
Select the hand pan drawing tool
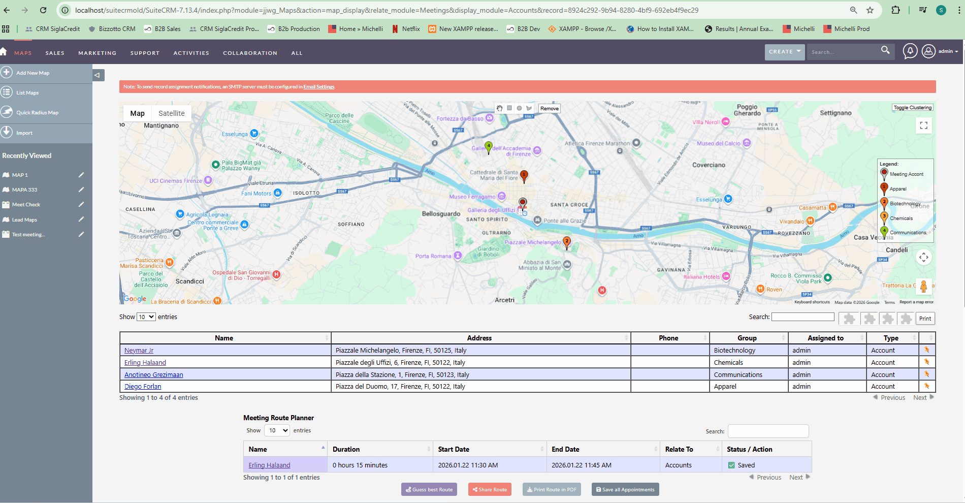[x=500, y=108]
